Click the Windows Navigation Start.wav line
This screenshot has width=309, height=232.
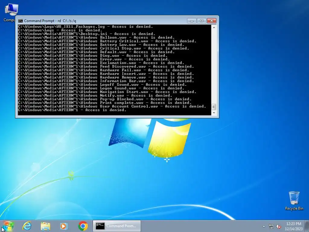pyautogui.click(x=107, y=92)
